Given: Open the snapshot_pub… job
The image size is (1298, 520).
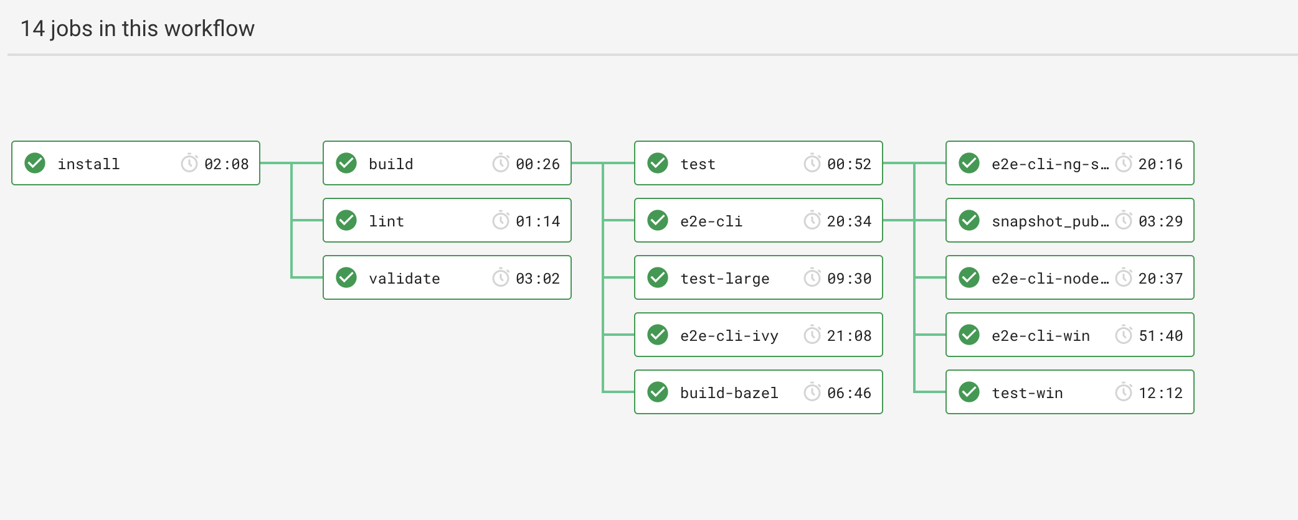Looking at the screenshot, I should tap(1050, 221).
